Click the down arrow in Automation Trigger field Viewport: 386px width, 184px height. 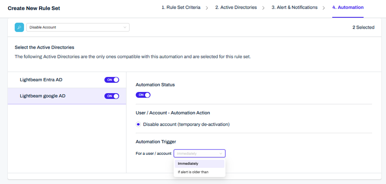[221, 154]
